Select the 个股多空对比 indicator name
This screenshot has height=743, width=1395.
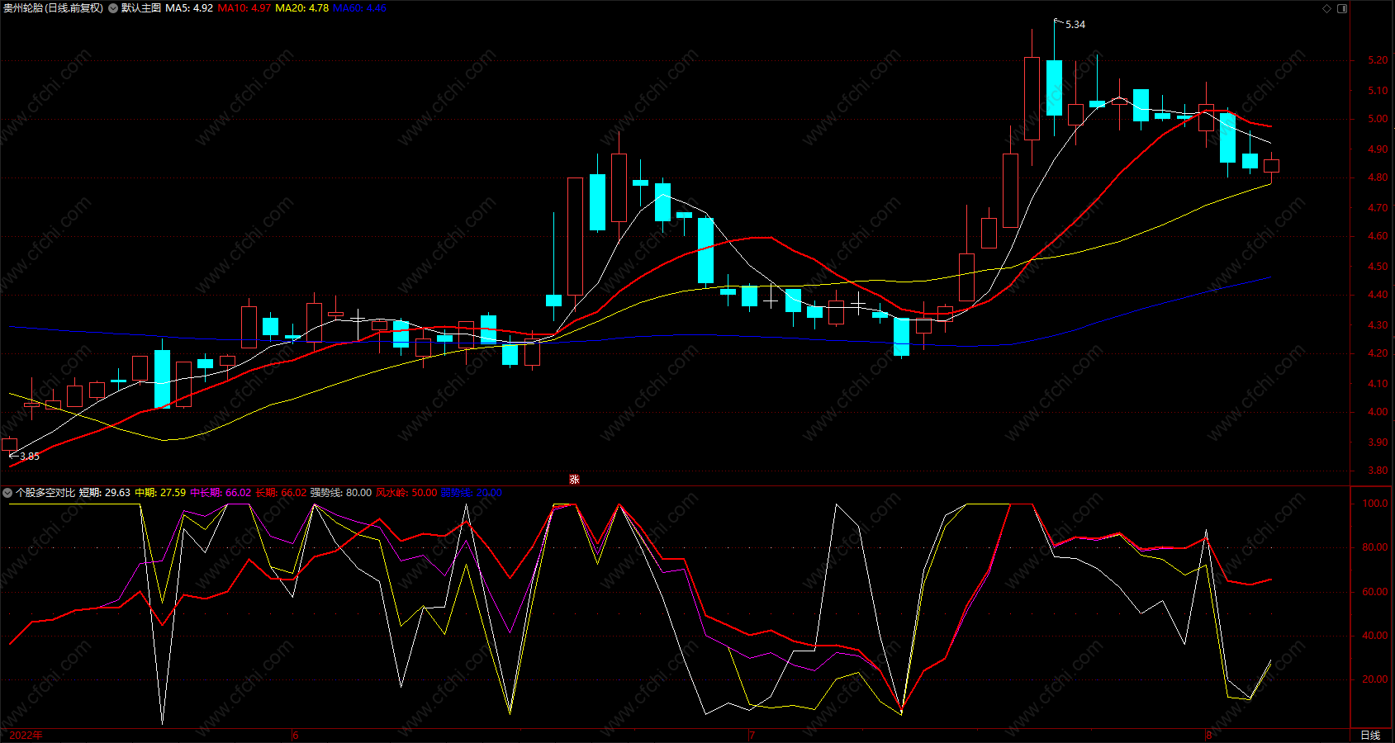click(x=45, y=493)
